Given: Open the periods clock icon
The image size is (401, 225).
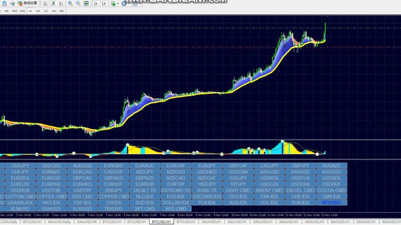Looking at the screenshot, I should [124, 3].
